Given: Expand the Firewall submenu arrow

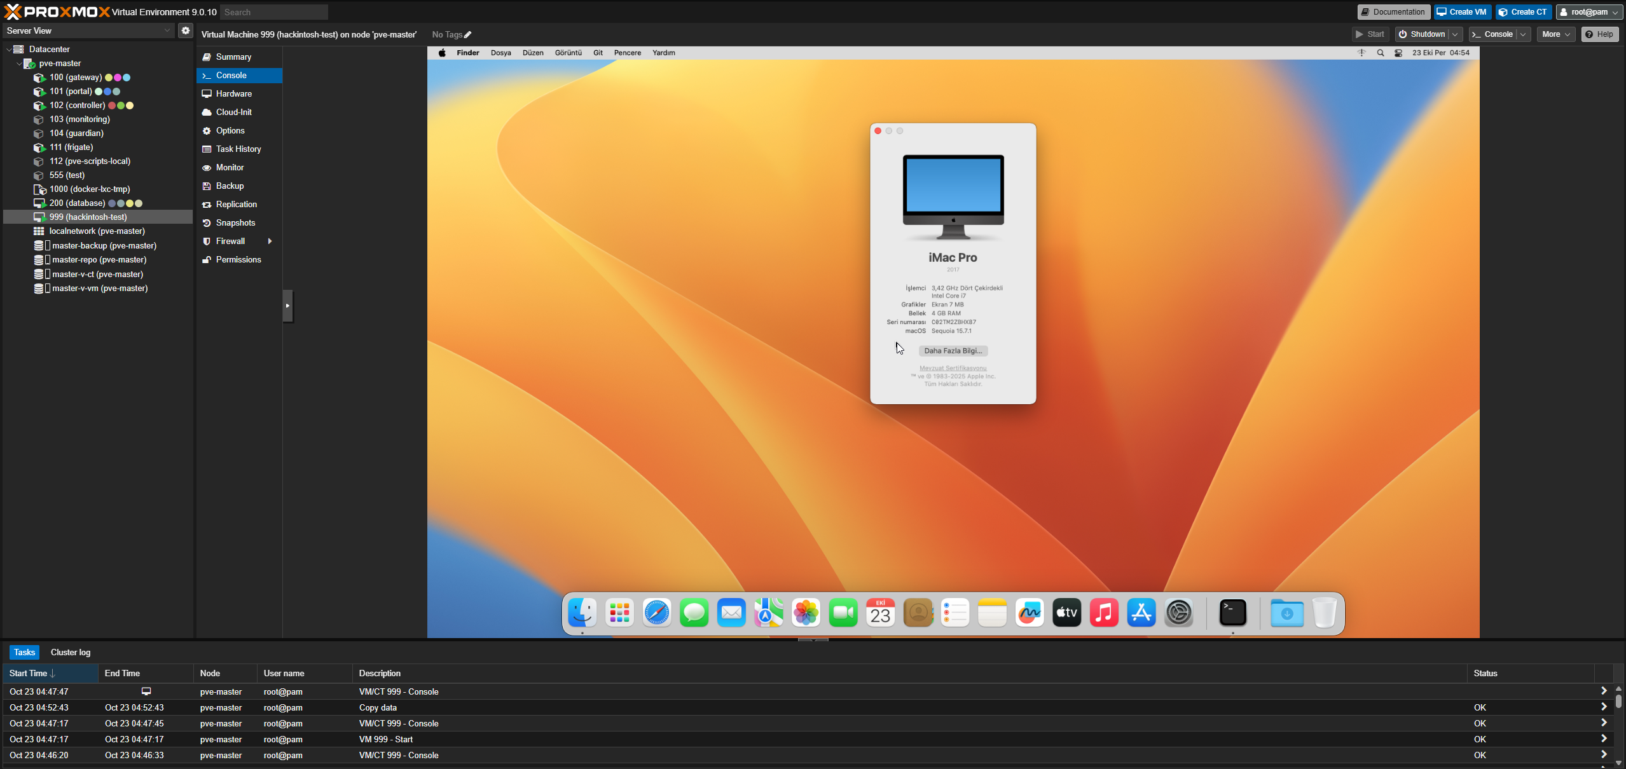Looking at the screenshot, I should click(x=270, y=242).
